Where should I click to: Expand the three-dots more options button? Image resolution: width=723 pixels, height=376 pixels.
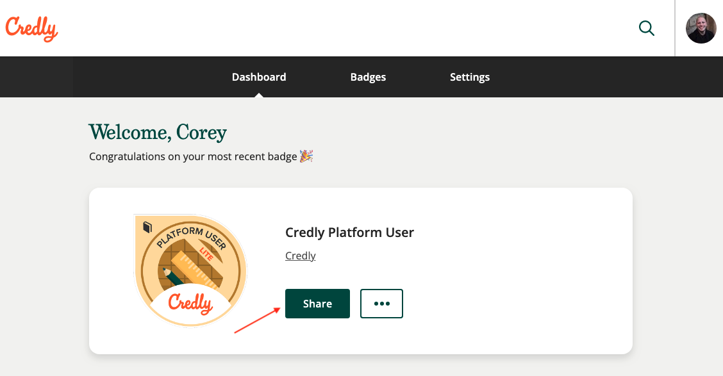[x=381, y=304]
